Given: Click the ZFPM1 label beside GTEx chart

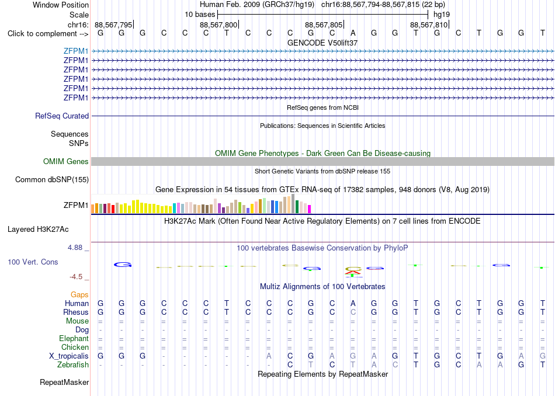Looking at the screenshot, I should (x=76, y=205).
